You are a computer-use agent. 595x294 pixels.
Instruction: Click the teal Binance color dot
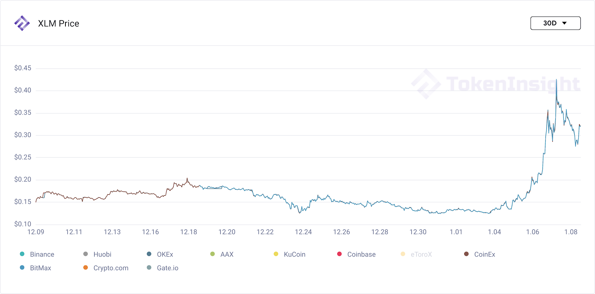tap(22, 254)
